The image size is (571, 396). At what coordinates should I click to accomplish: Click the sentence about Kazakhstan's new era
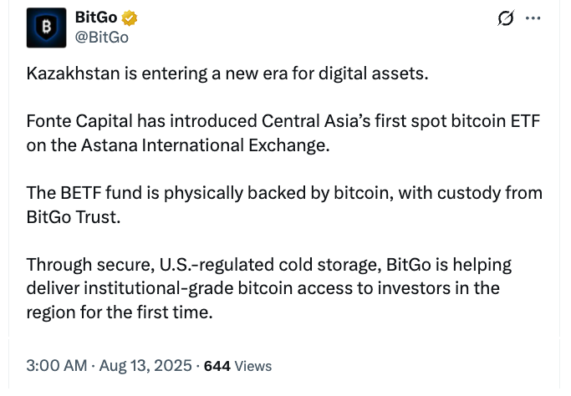(x=227, y=74)
